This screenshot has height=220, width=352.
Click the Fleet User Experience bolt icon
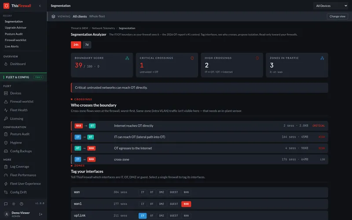[6, 184]
